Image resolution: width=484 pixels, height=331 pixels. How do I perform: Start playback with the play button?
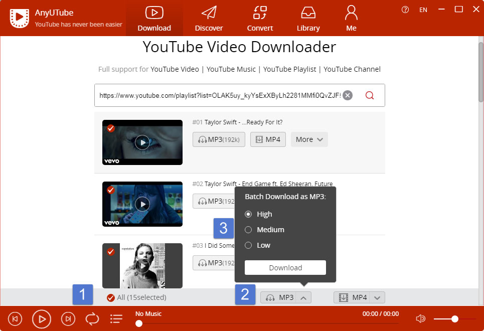click(x=41, y=319)
